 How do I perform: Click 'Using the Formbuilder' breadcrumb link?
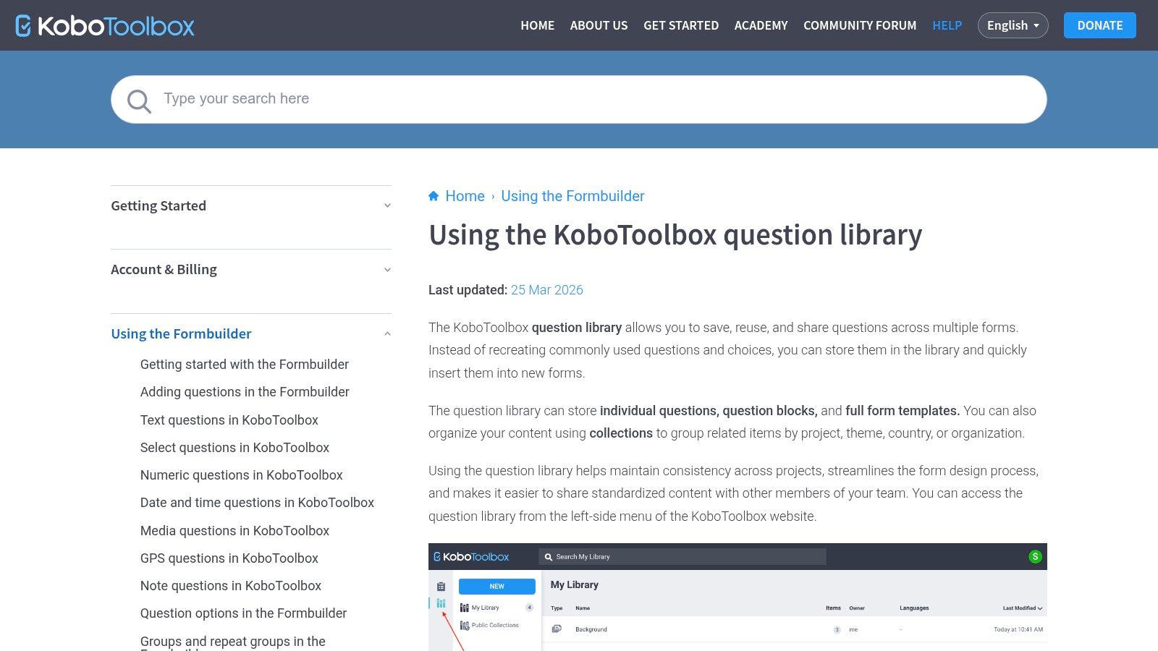click(x=572, y=196)
